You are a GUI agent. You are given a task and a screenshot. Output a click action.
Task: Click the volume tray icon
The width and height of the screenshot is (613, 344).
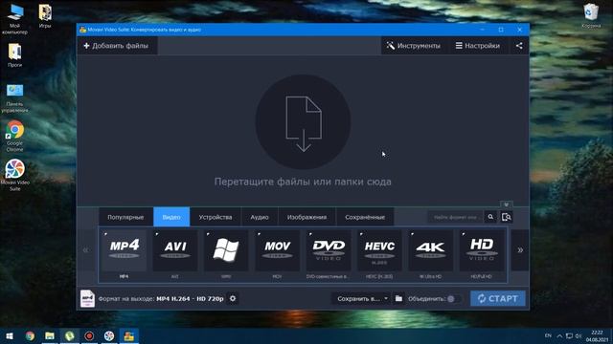click(x=579, y=335)
